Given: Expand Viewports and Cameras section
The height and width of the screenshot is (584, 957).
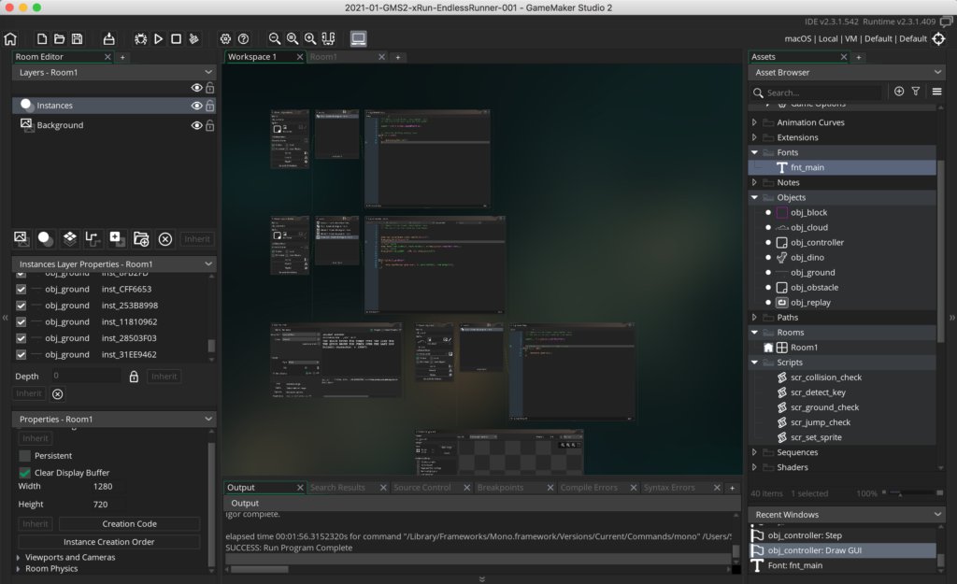Looking at the screenshot, I should coord(19,558).
